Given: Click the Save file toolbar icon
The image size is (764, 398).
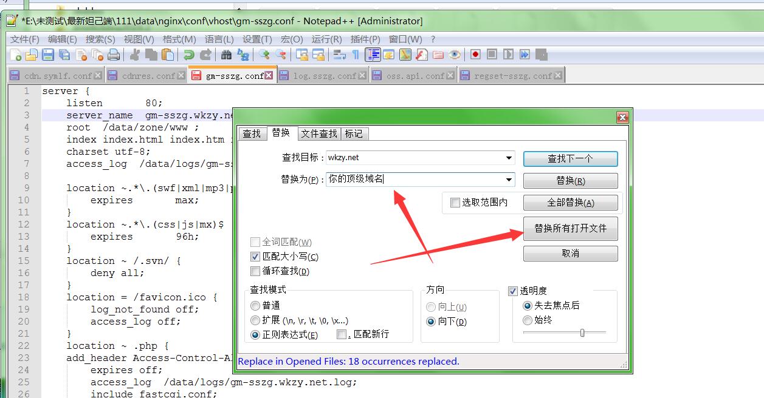Looking at the screenshot, I should 48,55.
